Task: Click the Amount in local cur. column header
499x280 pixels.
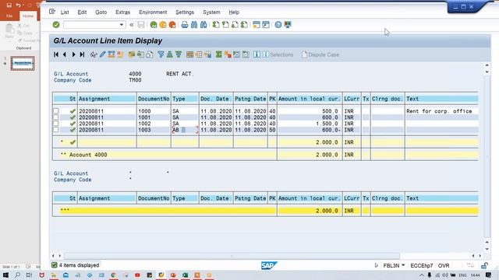Action: 310,99
